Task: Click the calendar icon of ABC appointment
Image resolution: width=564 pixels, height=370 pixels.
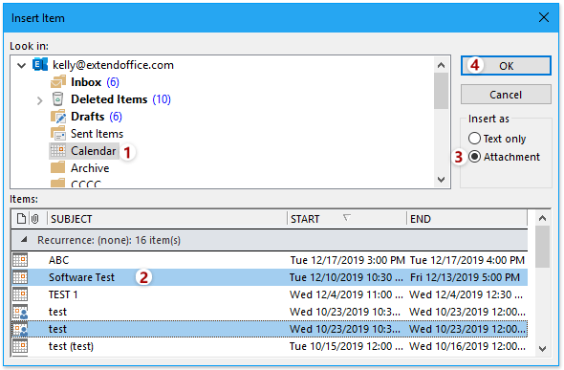Action: pyautogui.click(x=20, y=260)
